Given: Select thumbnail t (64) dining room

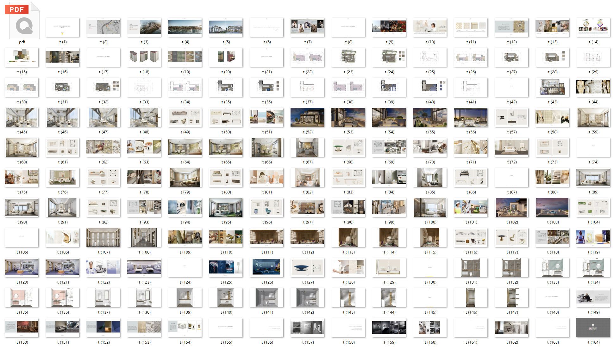Looking at the screenshot, I should 185,147.
